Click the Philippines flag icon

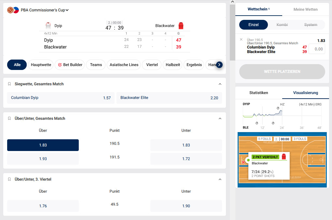(16, 10)
